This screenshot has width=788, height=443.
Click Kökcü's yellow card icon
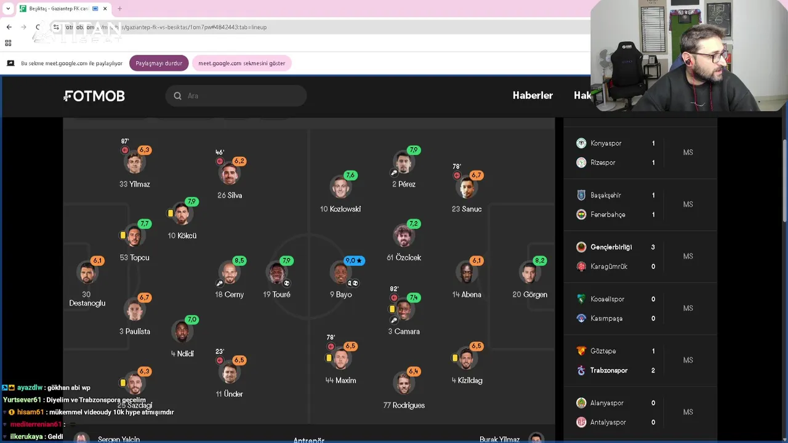171,214
